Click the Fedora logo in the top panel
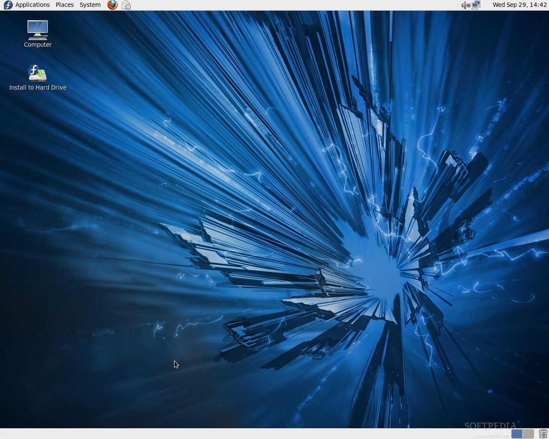Viewport: 549px width, 439px height. pos(8,5)
